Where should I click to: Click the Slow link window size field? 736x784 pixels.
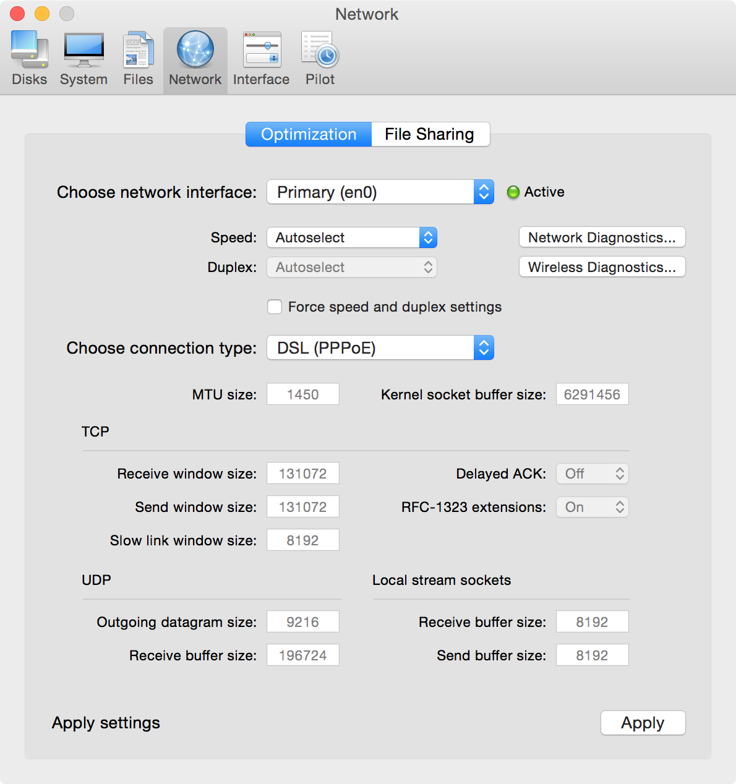click(x=303, y=540)
